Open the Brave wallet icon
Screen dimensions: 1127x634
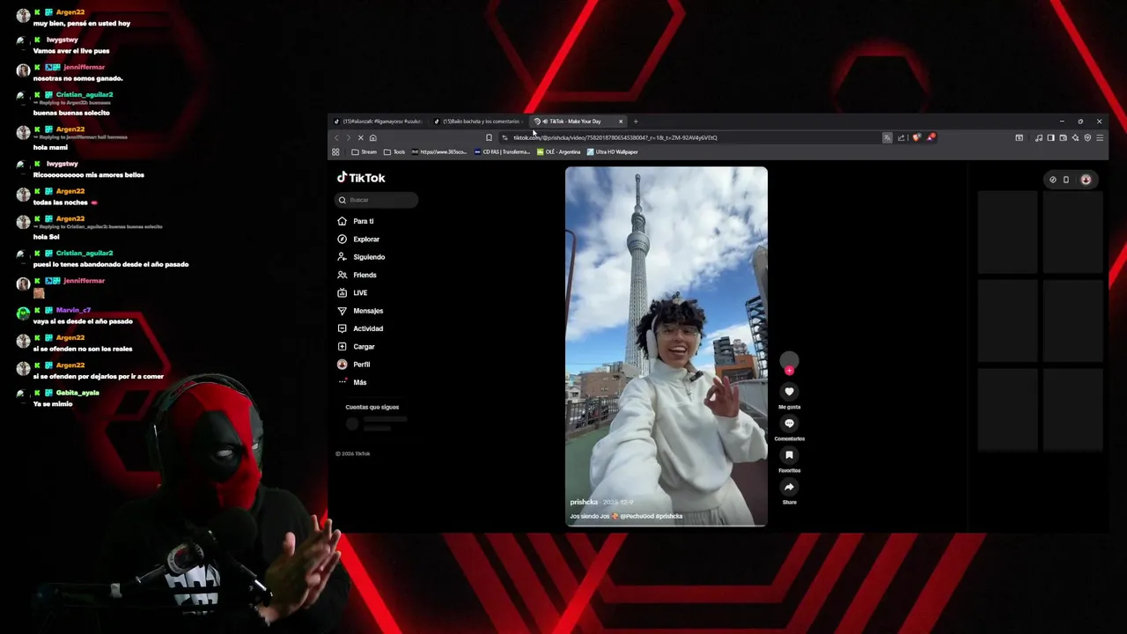tap(1063, 137)
